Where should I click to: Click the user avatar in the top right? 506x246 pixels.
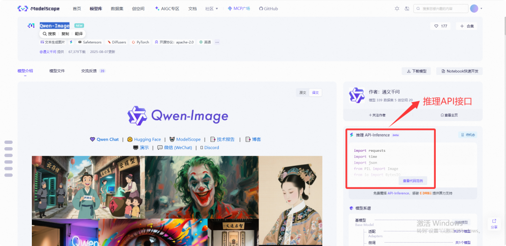click(474, 9)
